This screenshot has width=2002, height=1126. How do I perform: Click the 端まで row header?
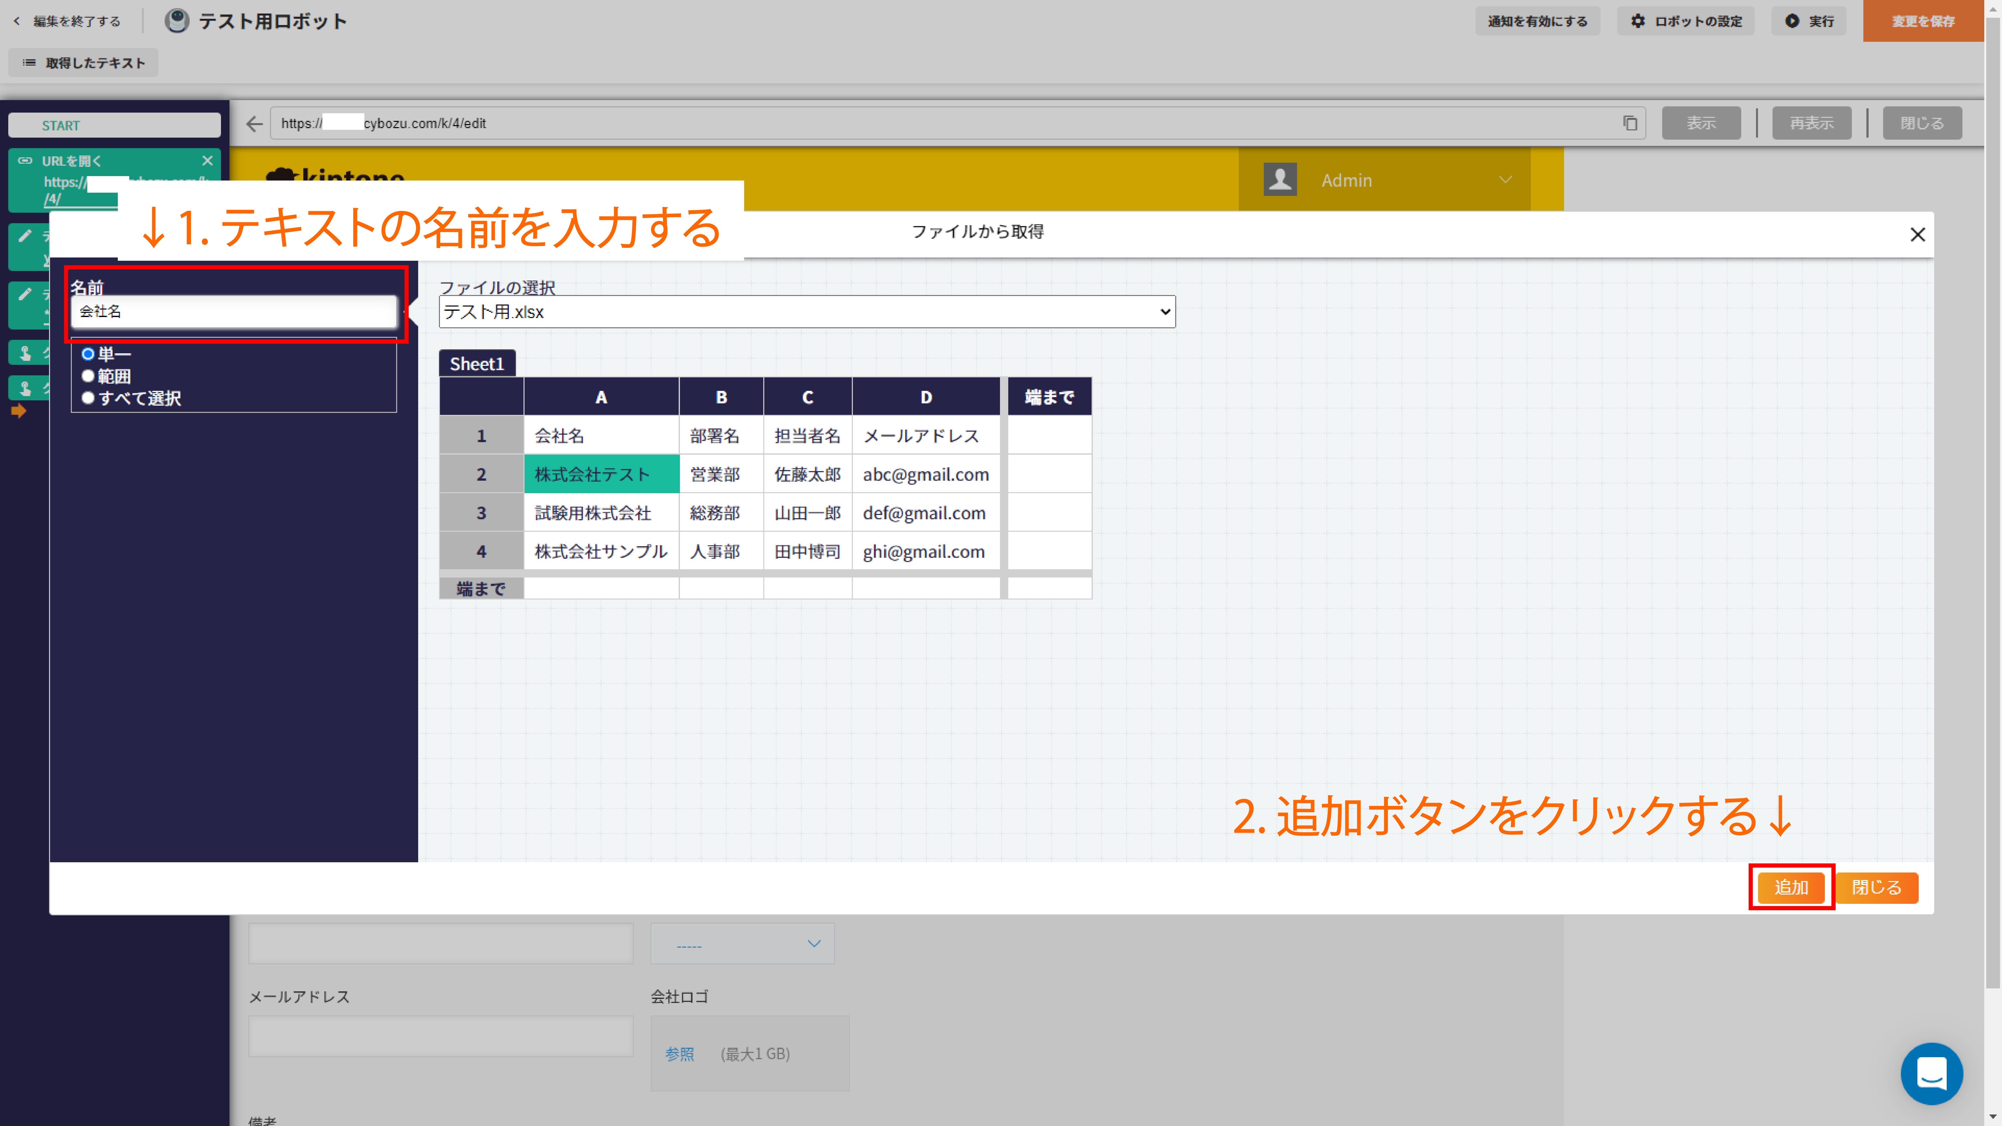[x=481, y=588]
